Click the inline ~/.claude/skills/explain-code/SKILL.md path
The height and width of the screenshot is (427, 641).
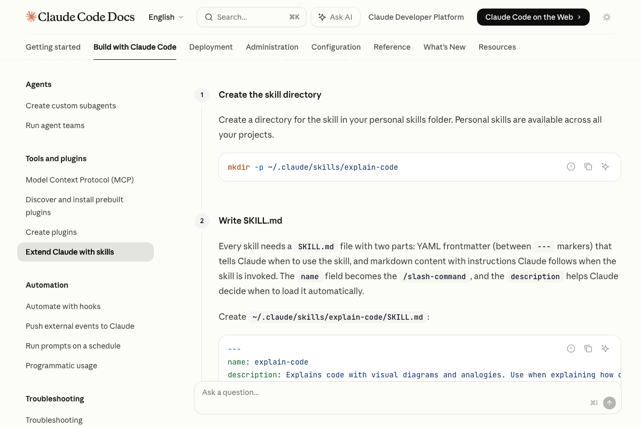pos(338,317)
